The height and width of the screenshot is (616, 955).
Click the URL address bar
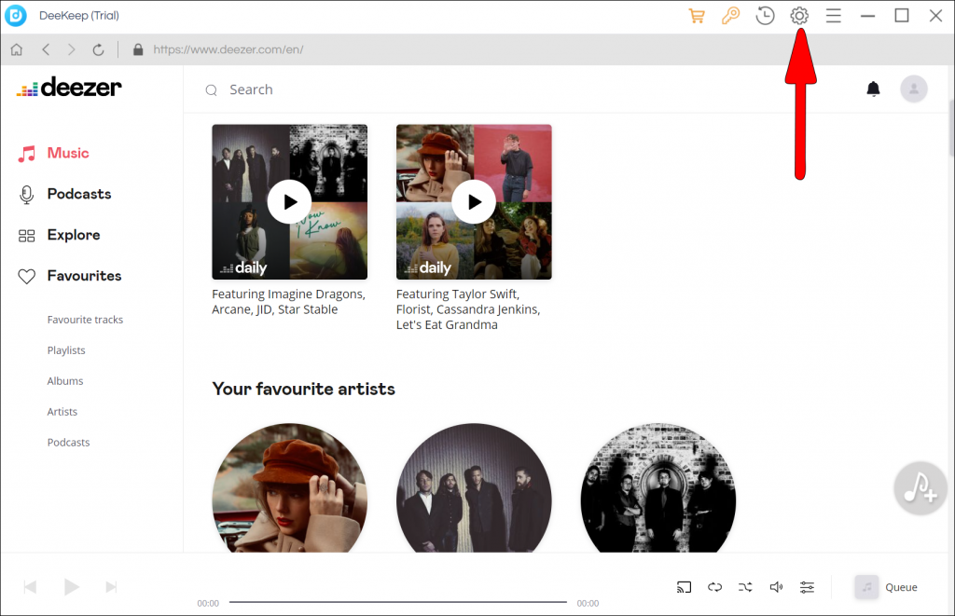(x=228, y=49)
